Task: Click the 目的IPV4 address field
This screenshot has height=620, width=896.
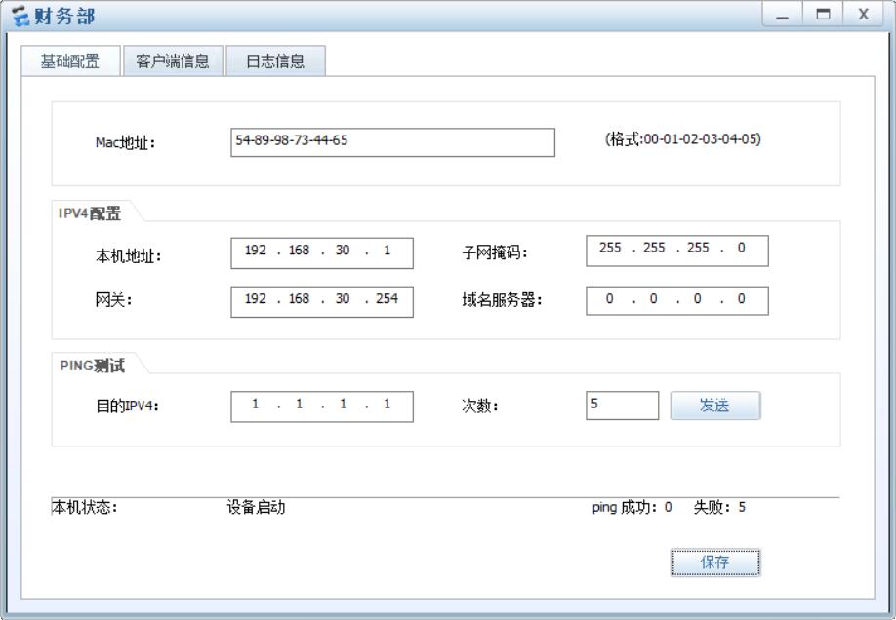Action: pos(322,407)
